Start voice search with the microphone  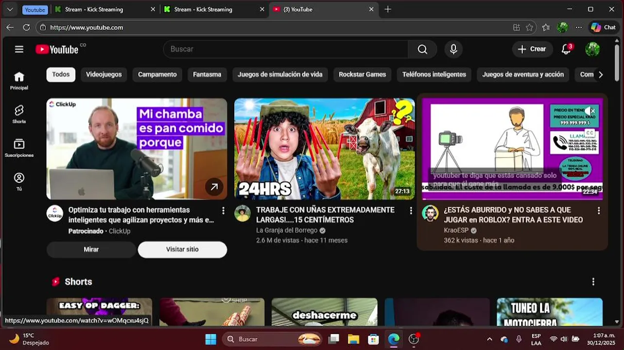coord(453,49)
